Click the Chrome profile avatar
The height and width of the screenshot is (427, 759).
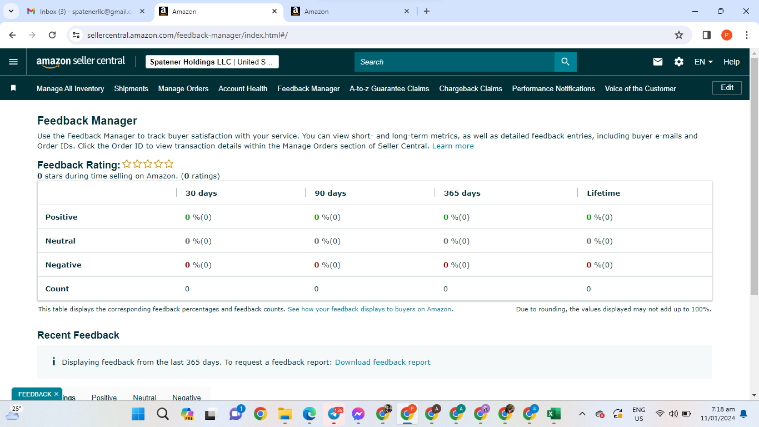[x=727, y=35]
